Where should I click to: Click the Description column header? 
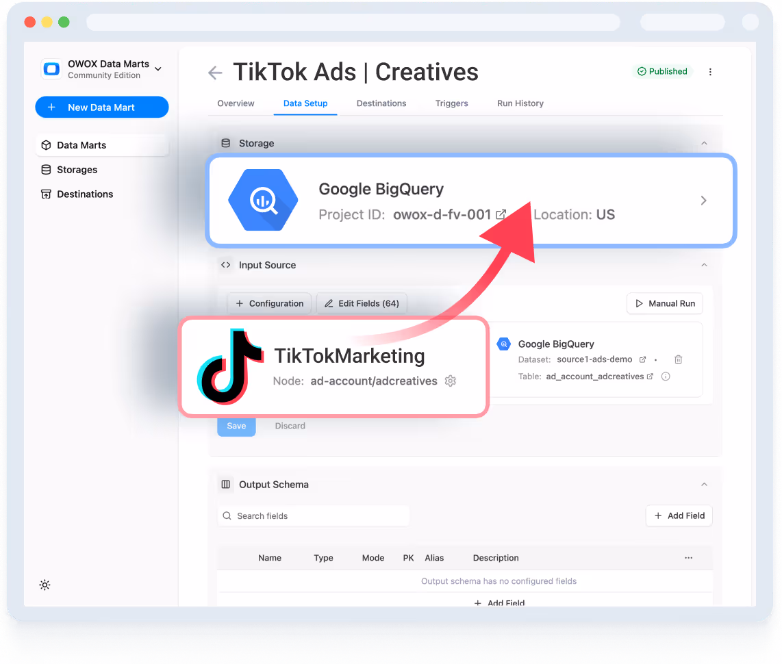coord(496,558)
